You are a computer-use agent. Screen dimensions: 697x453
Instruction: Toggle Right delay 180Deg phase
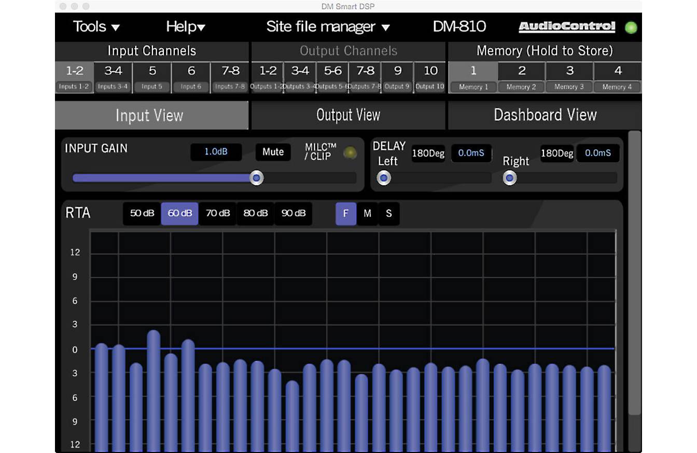pyautogui.click(x=557, y=153)
